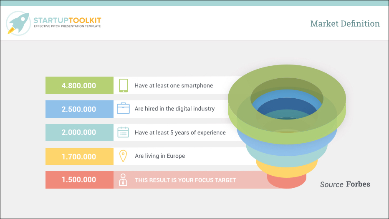Select the blue 2.500.000 box
389x219 pixels.
pyautogui.click(x=79, y=109)
